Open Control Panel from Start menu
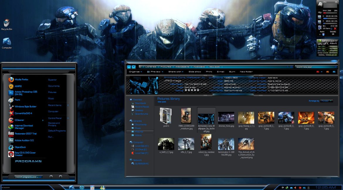Screen dimensions: 343x190 [55, 118]
